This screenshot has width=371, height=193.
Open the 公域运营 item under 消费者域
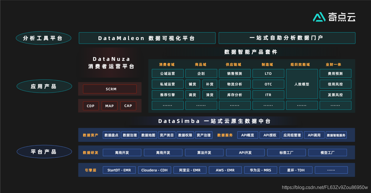(x=167, y=73)
